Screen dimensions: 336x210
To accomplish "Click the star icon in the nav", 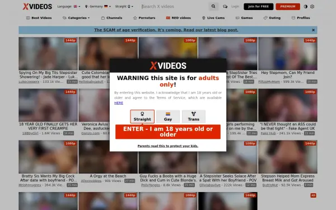I will (x=135, y=18).
